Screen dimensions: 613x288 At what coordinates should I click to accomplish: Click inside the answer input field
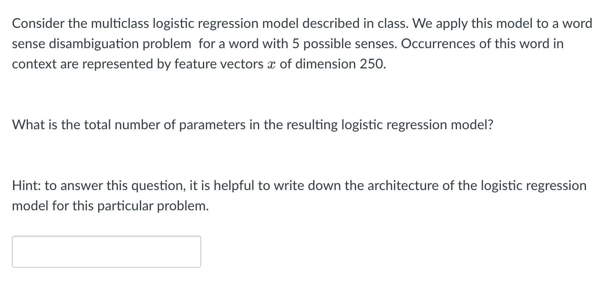pos(106,251)
